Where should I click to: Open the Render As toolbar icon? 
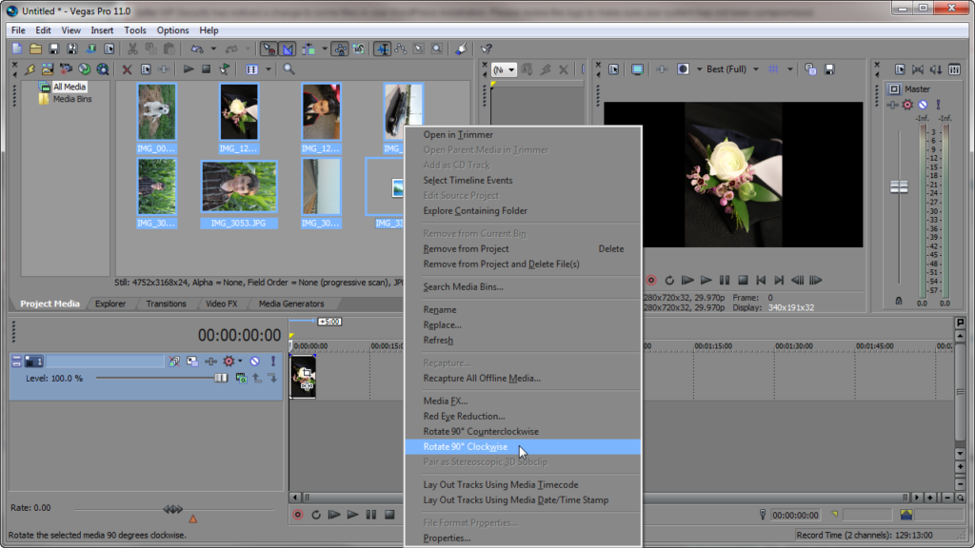click(x=90, y=49)
